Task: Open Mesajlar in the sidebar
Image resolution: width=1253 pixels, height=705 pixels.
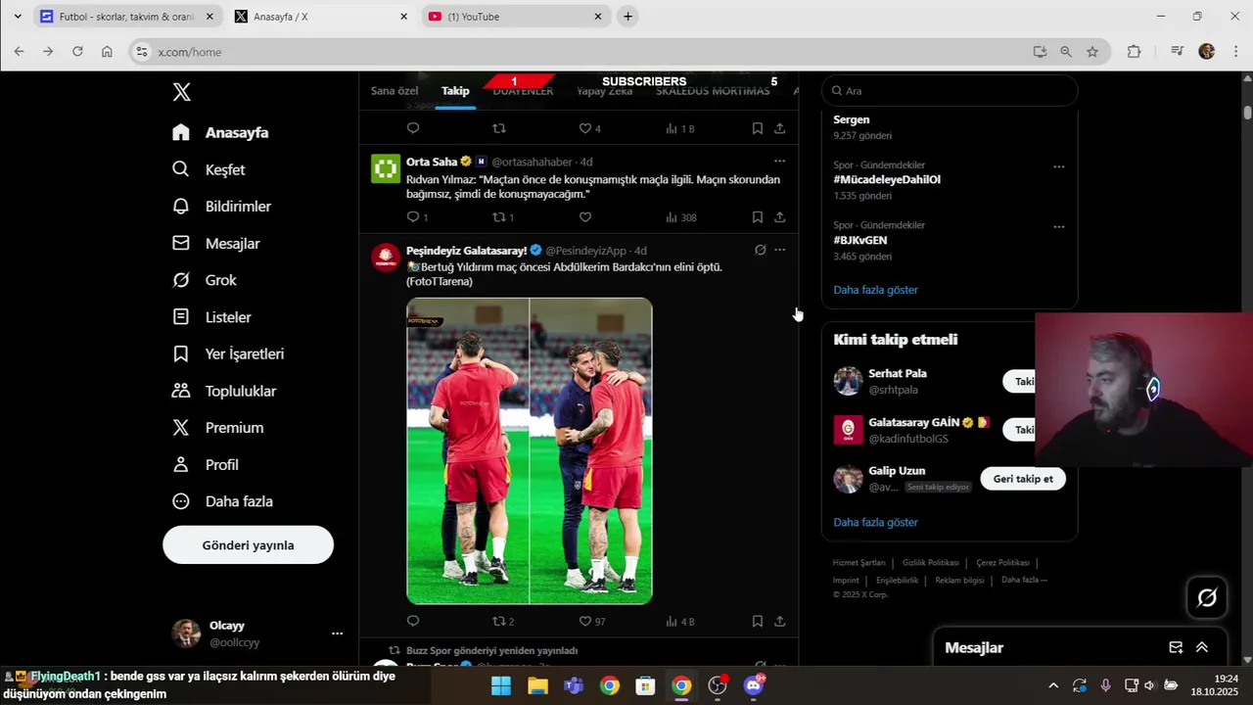Action: coord(215,243)
